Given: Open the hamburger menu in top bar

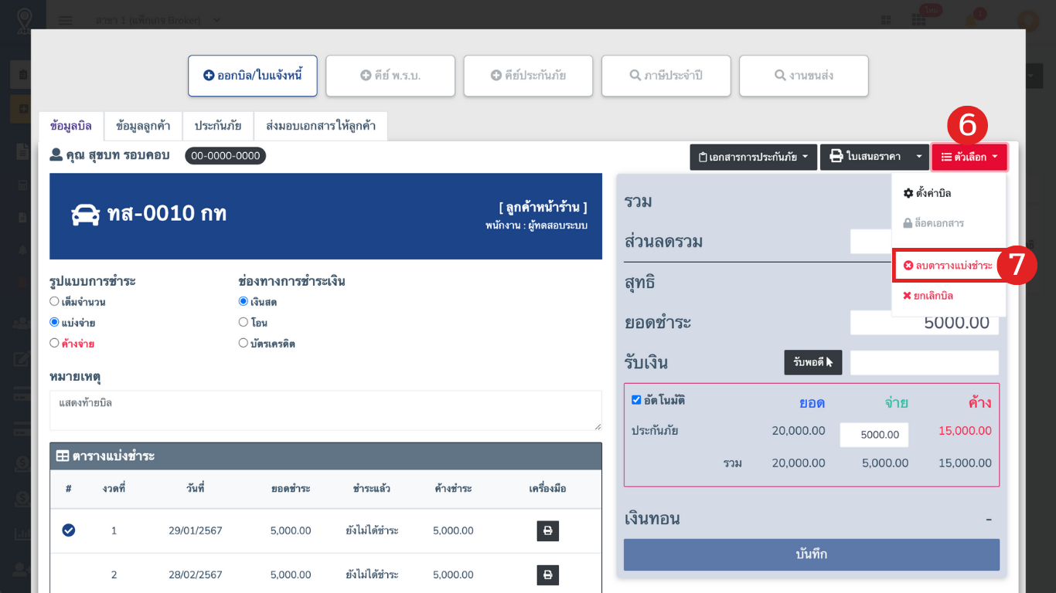Looking at the screenshot, I should [66, 20].
